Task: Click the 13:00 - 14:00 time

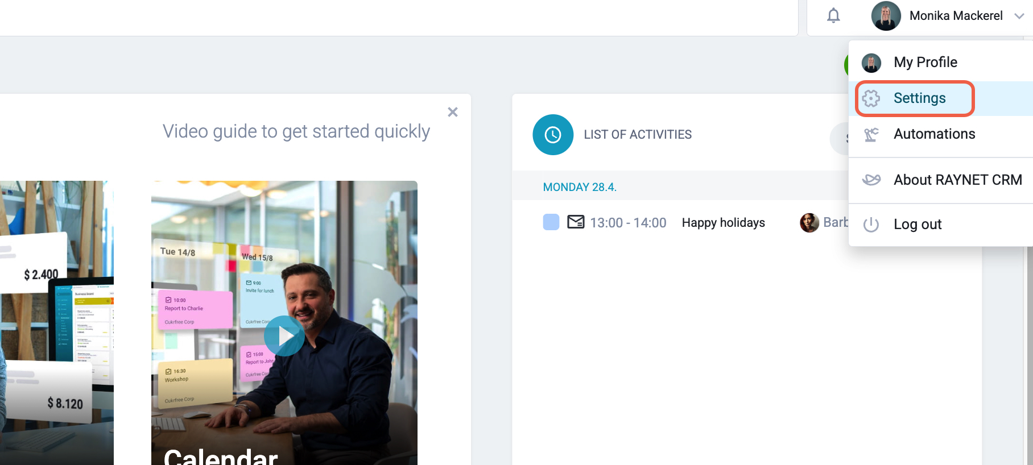Action: (628, 223)
